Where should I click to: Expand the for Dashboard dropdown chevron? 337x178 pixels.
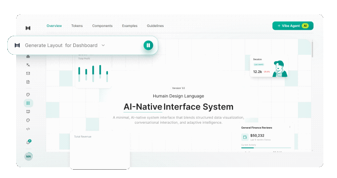(x=103, y=45)
